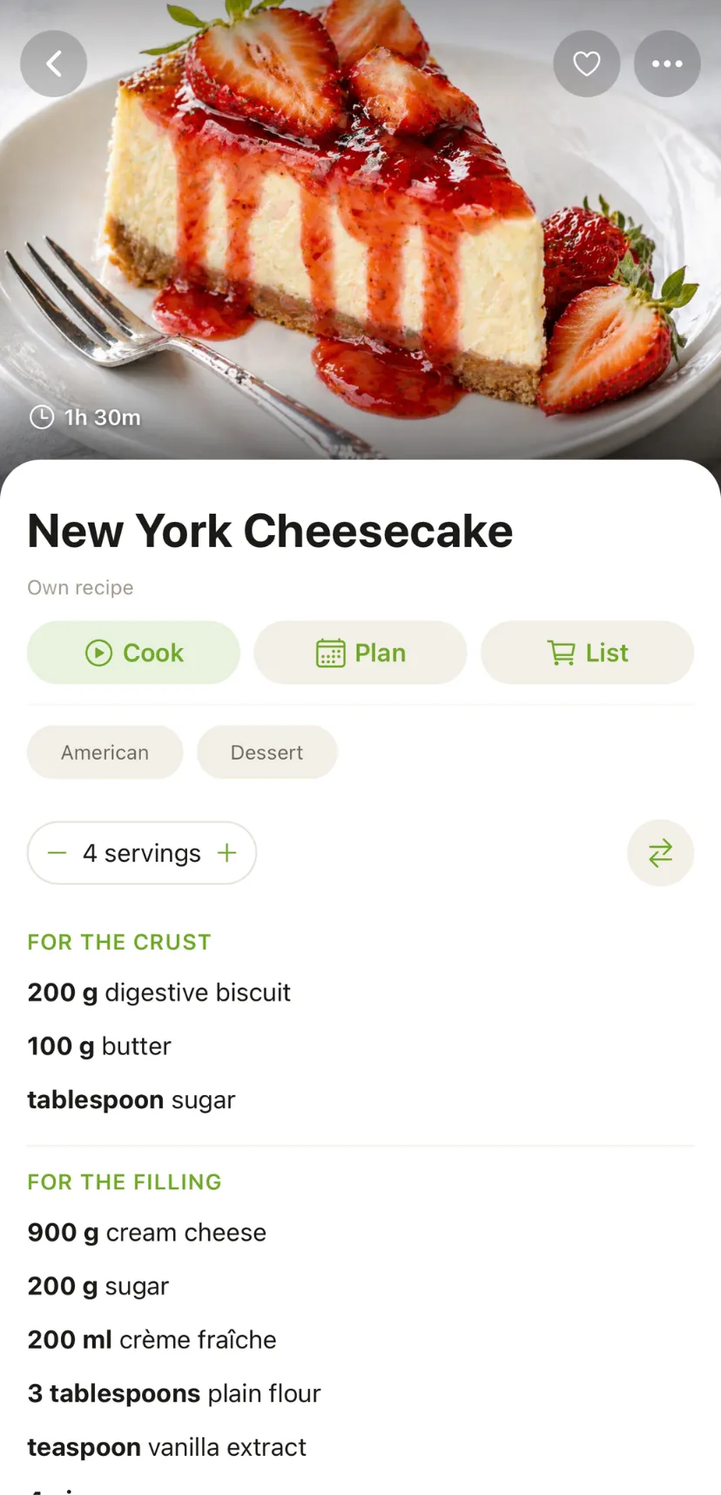
Task: Add ingredients to shopping List
Action: [587, 653]
